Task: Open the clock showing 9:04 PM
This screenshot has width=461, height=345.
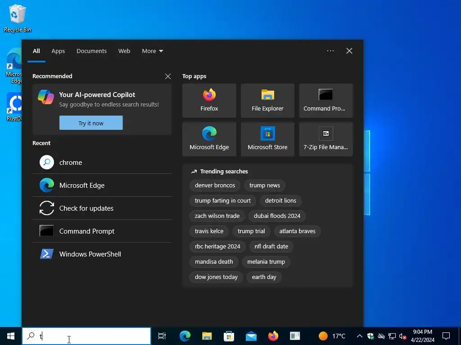Action: click(x=422, y=336)
